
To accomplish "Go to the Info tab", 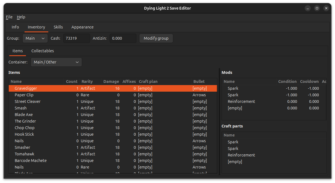I will pyautogui.click(x=15, y=27).
